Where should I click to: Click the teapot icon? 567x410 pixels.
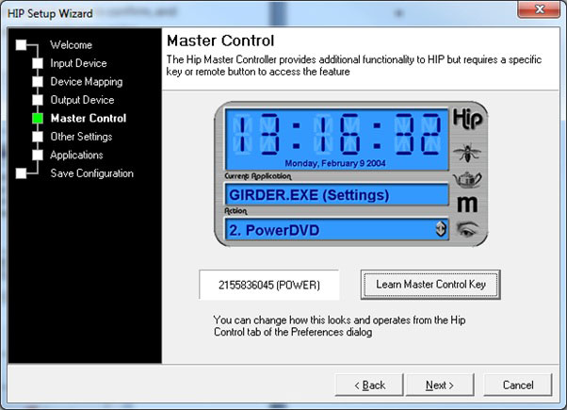click(x=467, y=179)
